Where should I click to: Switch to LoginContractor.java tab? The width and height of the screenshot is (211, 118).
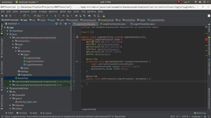[x=114, y=24]
